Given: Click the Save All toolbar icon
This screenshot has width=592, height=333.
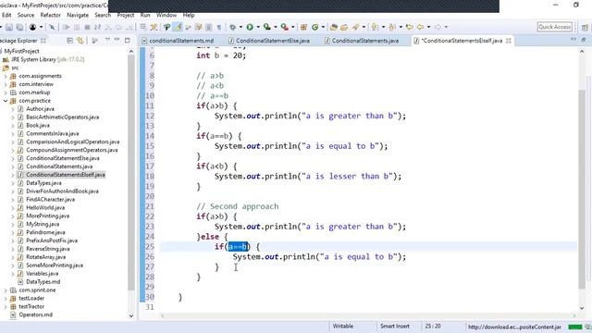Looking at the screenshot, I should pos(19,27).
